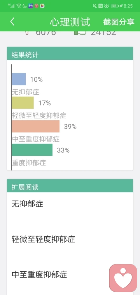Tap the muted bell status icon

click(x=95, y=6)
